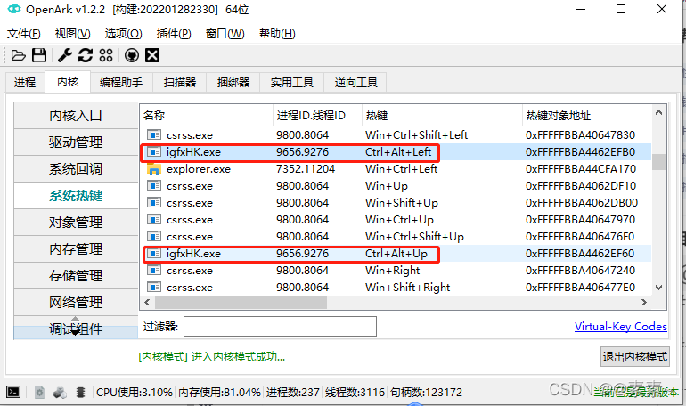Click the horizontal scrollbar right arrow
The height and width of the screenshot is (406, 686).
click(x=644, y=303)
